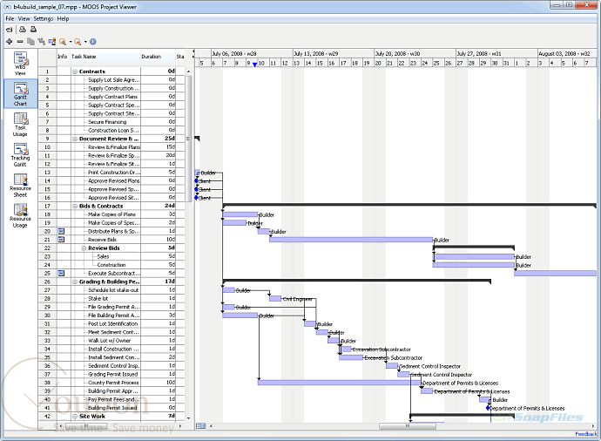Select the Gantt Chart view
The image size is (601, 441).
coord(20,94)
